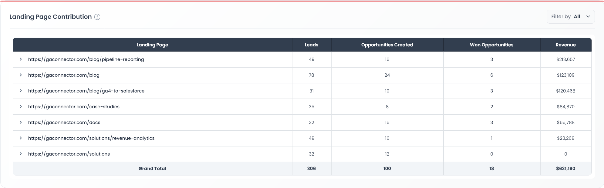Screen dimensions: 604x188
Task: Click the chevron icon on the Filter by control
Action: (588, 17)
